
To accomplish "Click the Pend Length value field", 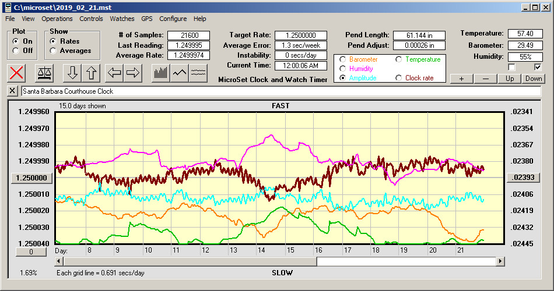I will coord(419,36).
